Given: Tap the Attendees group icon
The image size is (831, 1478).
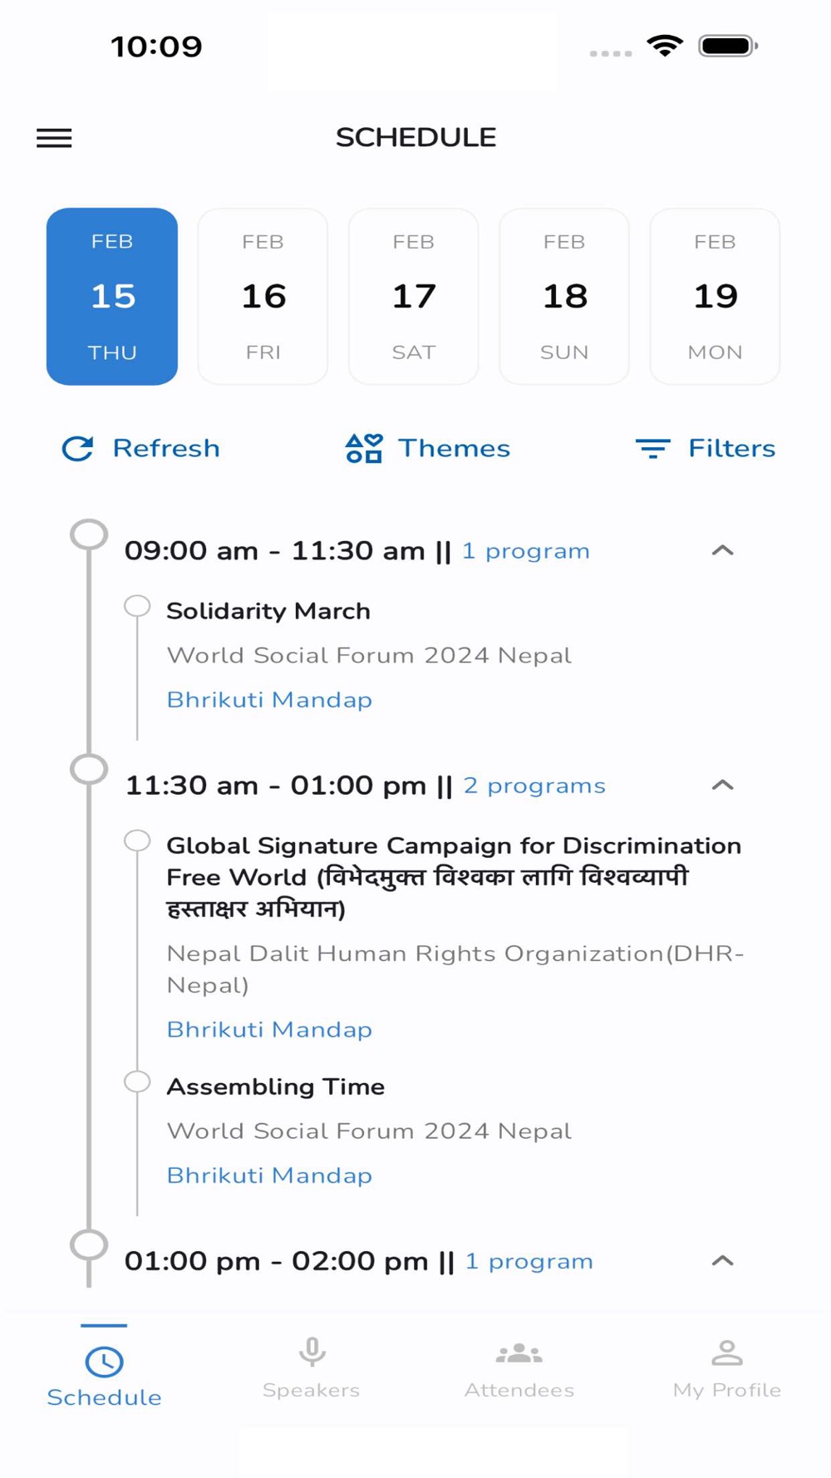Looking at the screenshot, I should pos(519,1353).
